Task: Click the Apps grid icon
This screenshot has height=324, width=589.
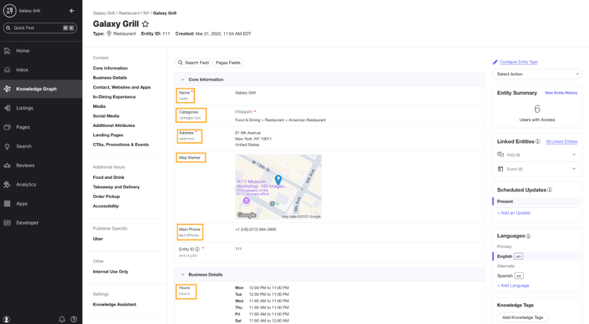Action: 7,204
